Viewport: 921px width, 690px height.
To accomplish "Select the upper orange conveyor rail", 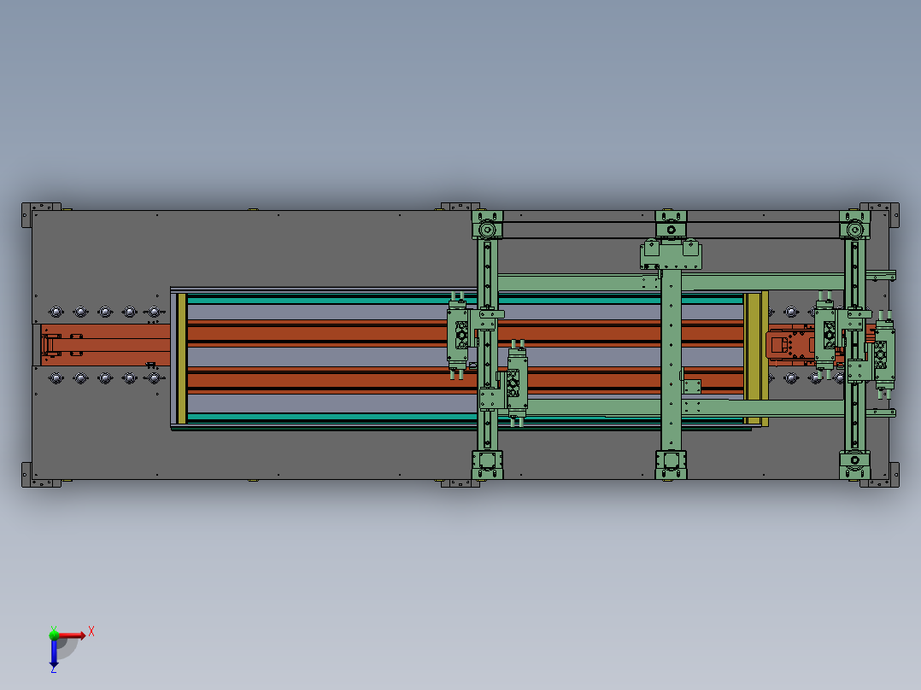I will (x=464, y=334).
